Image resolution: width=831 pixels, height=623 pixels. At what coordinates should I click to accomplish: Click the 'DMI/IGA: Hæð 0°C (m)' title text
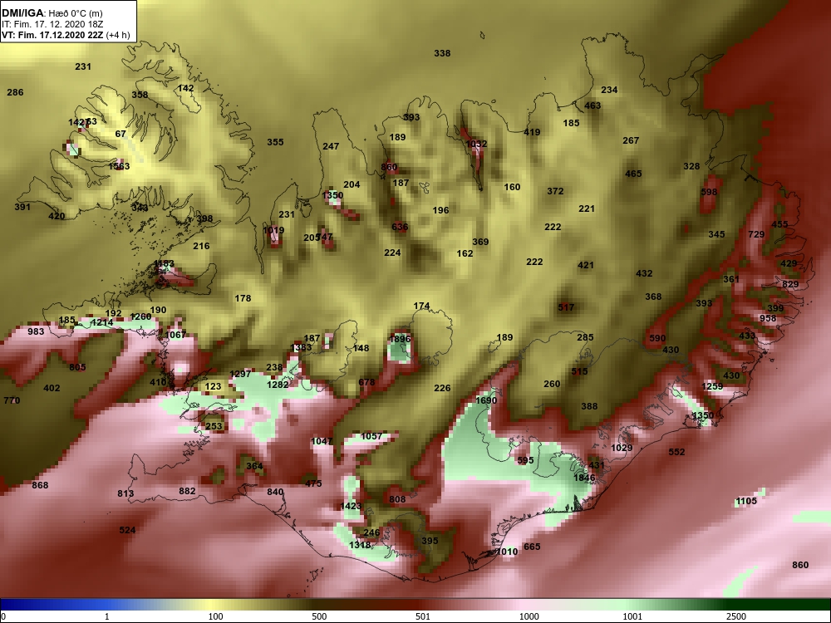click(52, 12)
